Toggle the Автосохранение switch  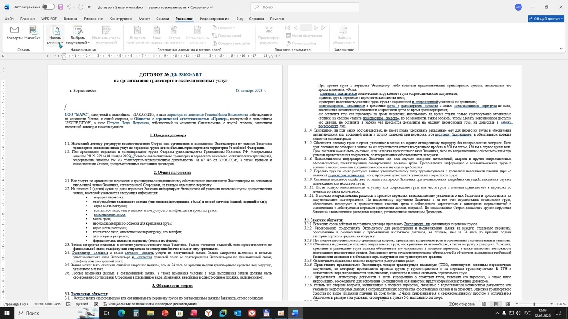click(48, 7)
